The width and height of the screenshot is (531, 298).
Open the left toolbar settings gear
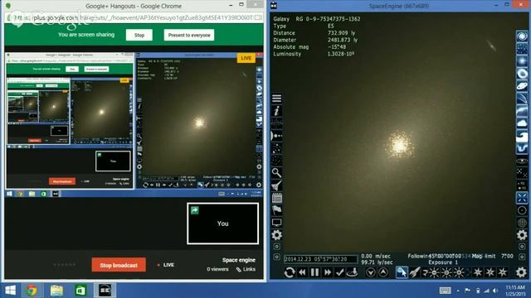(276, 235)
